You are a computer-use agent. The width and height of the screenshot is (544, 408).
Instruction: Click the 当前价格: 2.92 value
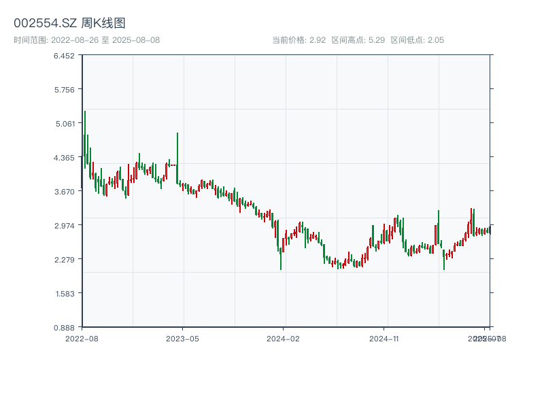(x=299, y=40)
